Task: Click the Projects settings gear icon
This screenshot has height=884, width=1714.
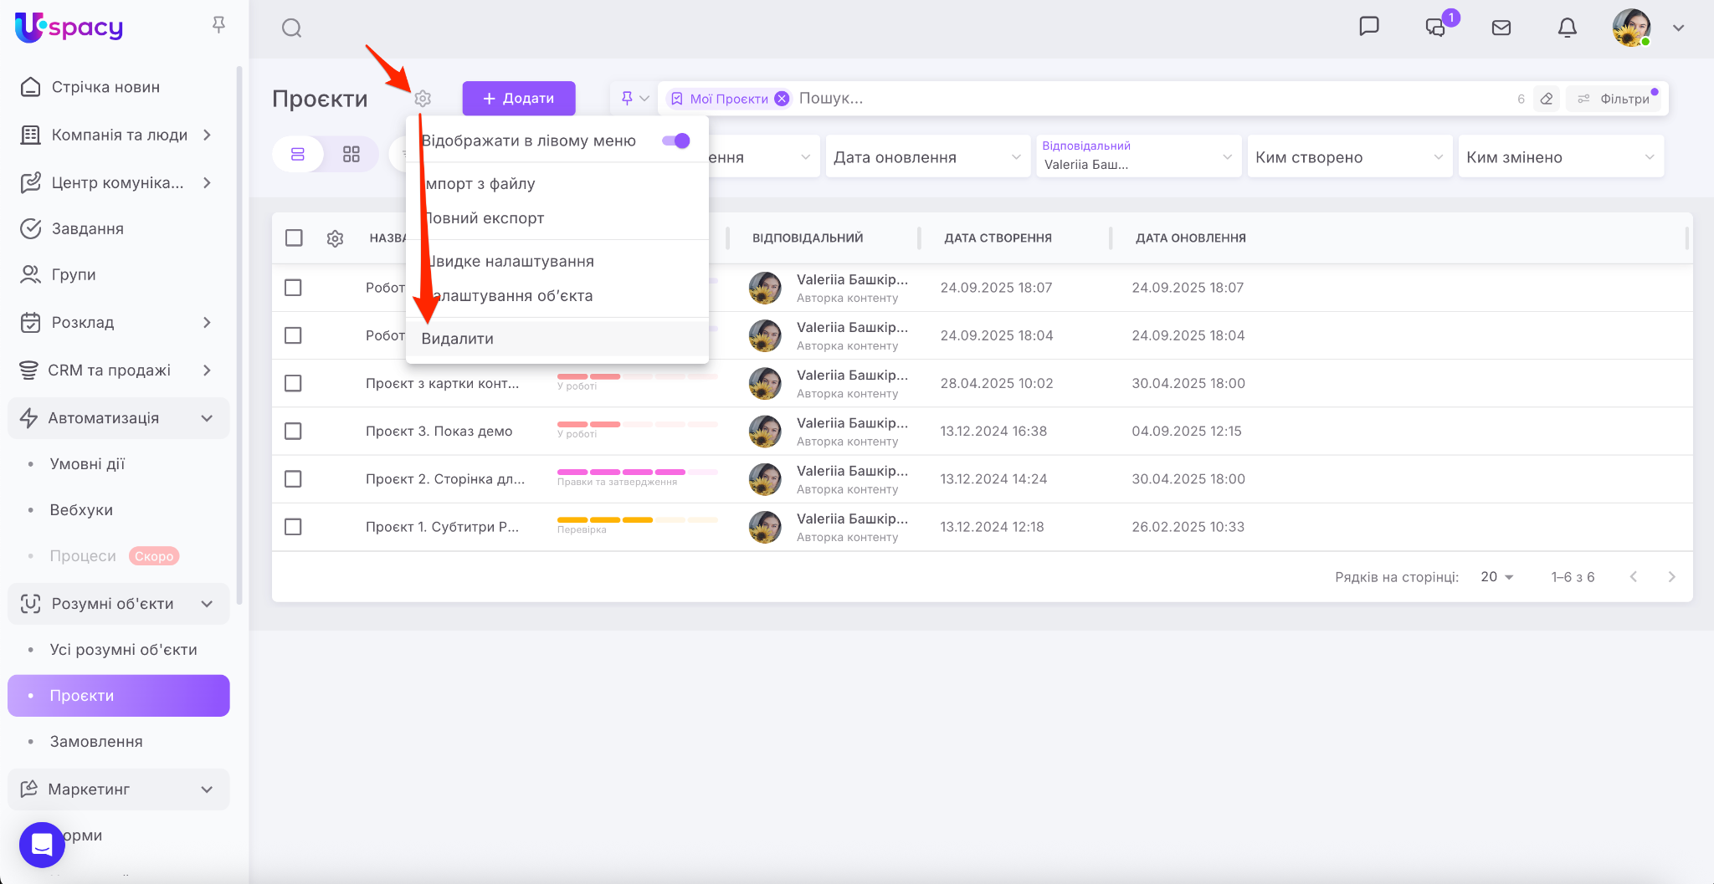Action: [423, 99]
